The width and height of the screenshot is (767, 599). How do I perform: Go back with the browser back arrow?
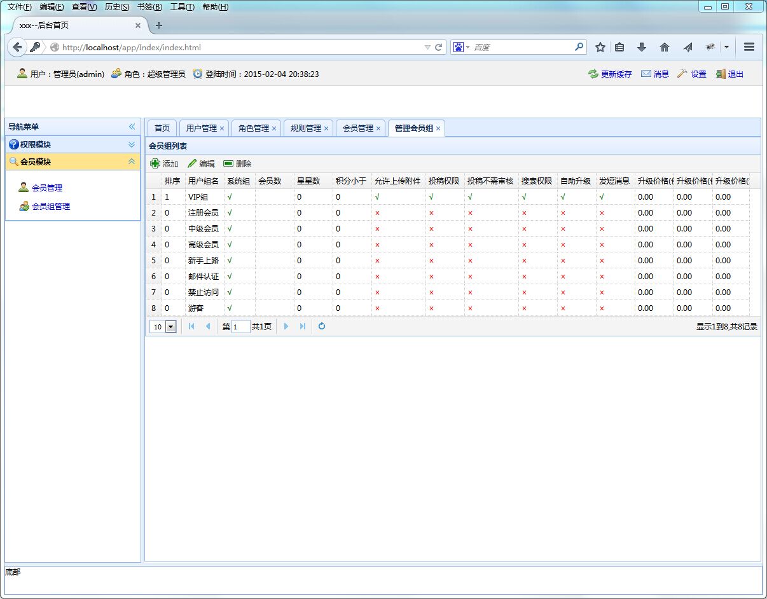coord(17,47)
